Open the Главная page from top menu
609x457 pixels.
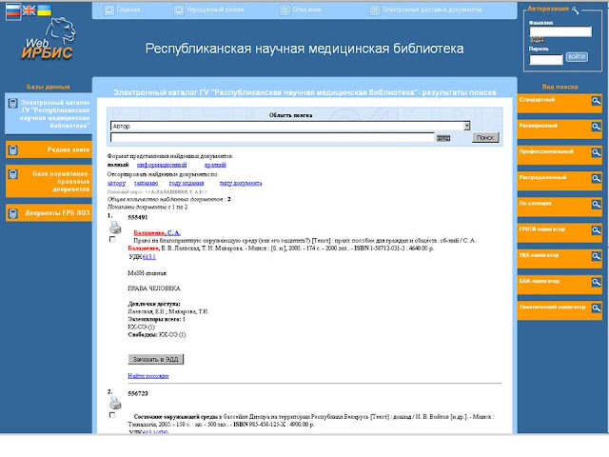click(x=123, y=10)
